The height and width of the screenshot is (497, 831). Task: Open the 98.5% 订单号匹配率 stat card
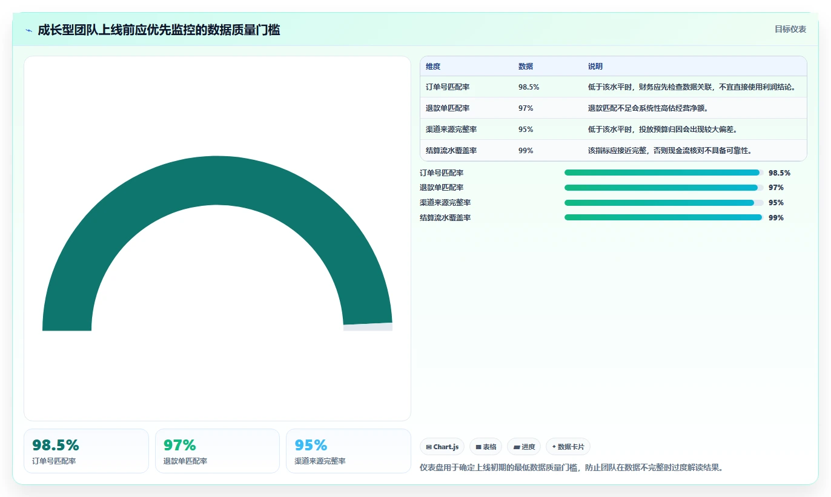pyautogui.click(x=86, y=451)
